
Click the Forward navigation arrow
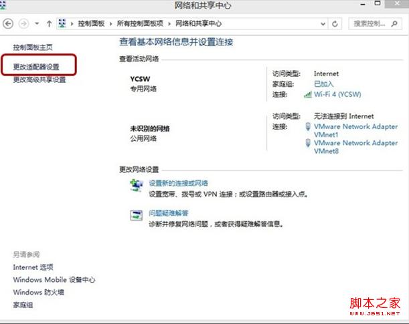click(x=23, y=23)
